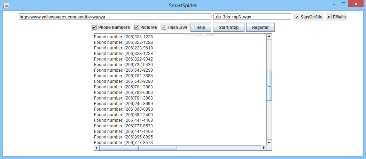Viewport: 366px width, 159px height.
Task: Focus the yellowpages URL input field
Action: coord(115,17)
